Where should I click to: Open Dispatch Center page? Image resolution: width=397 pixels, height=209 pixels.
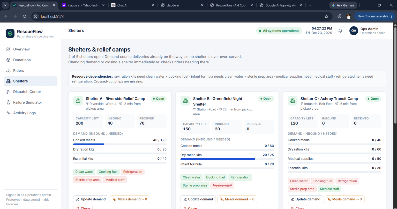pyautogui.click(x=31, y=92)
